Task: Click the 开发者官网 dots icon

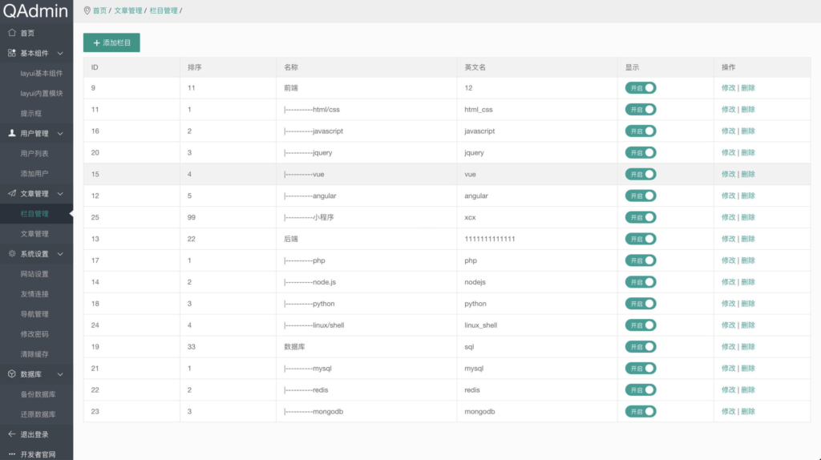Action: point(12,454)
